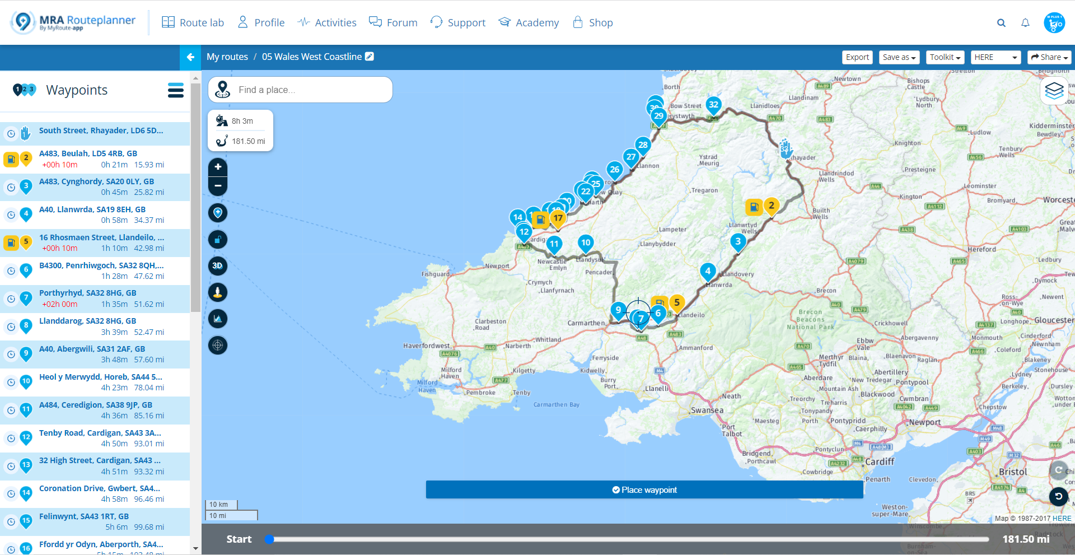Click the 8h 3m duration in info box

pos(242,121)
